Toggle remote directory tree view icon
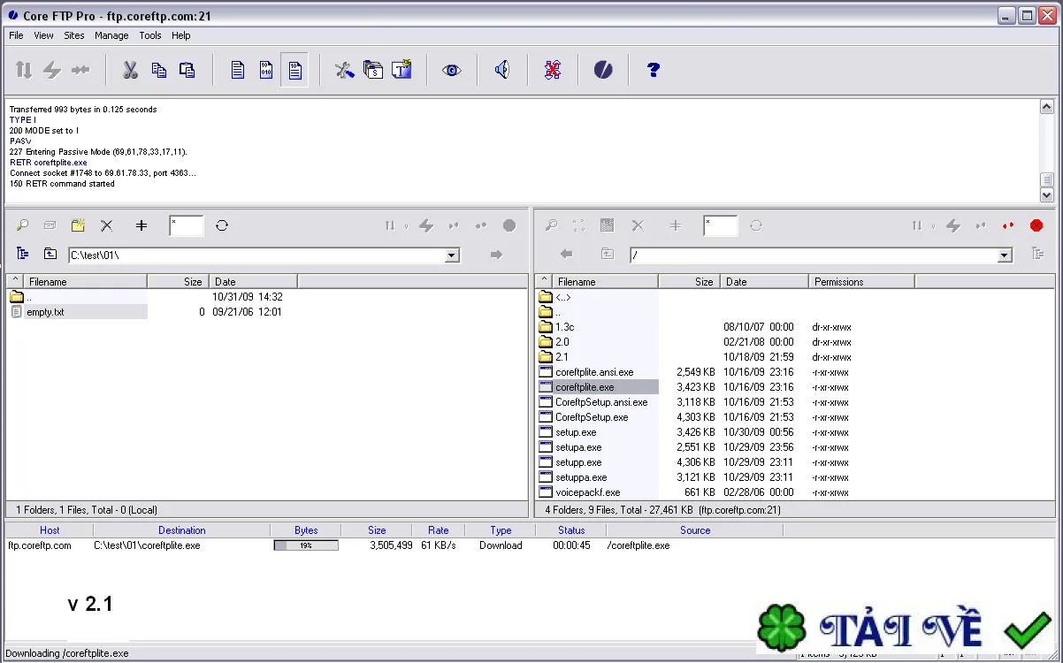1063x663 pixels. [x=1038, y=255]
